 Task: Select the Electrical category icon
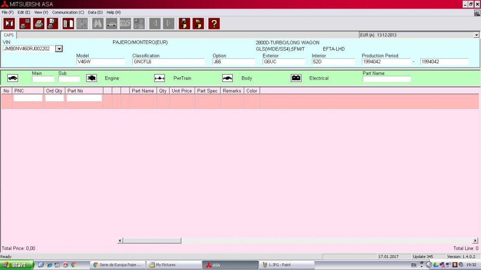click(x=296, y=78)
